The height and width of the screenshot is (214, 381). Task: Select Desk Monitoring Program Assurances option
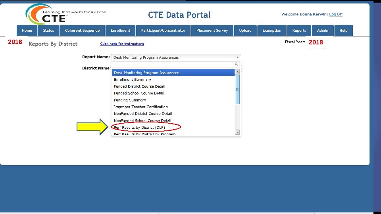click(173, 73)
